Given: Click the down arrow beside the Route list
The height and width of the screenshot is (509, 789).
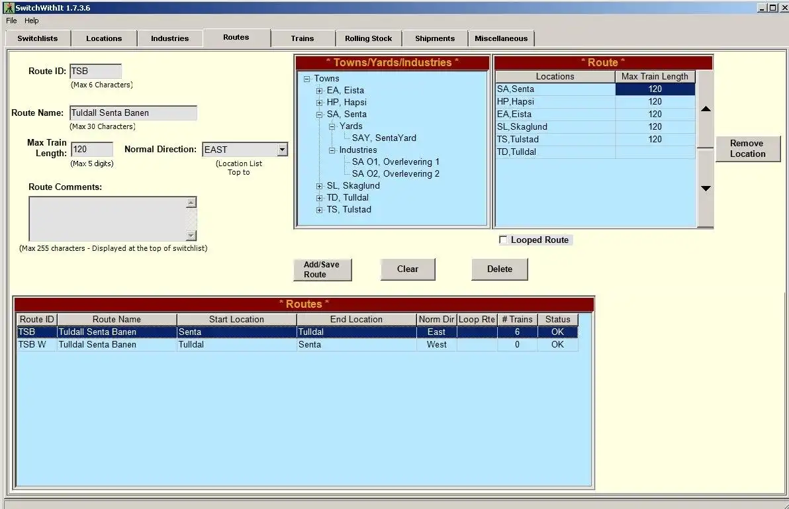Looking at the screenshot, I should 705,187.
